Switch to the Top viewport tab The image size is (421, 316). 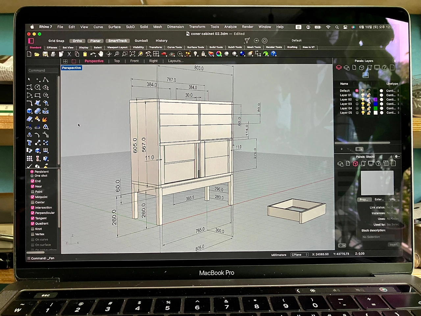pos(117,61)
